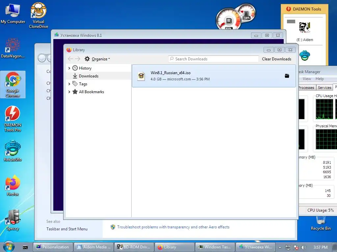Open Troubleshoot transparency and Aero effects link
This screenshot has height=252, width=337.
(173, 227)
